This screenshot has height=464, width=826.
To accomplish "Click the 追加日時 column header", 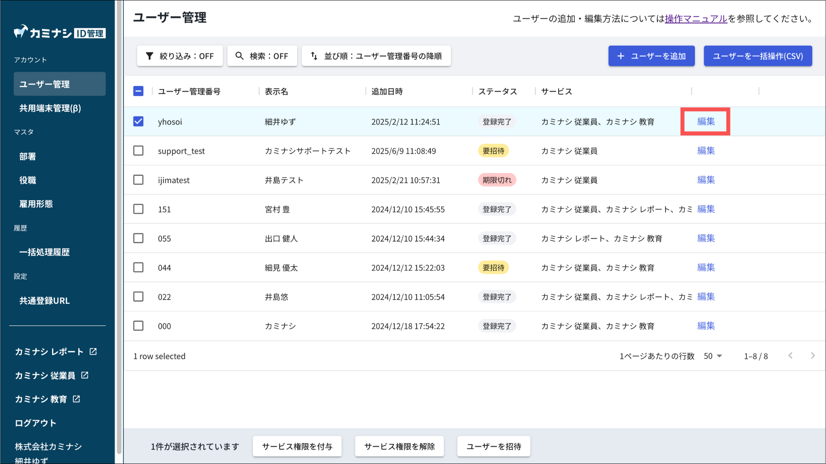I will tap(387, 92).
